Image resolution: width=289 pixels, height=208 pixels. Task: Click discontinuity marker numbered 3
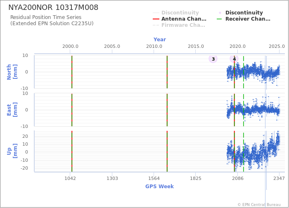213,59
